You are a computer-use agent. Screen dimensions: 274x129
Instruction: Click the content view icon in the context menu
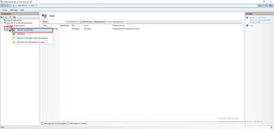click(x=14, y=42)
